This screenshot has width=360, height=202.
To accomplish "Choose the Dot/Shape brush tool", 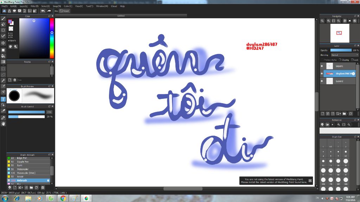I will pyautogui.click(x=3, y=30).
